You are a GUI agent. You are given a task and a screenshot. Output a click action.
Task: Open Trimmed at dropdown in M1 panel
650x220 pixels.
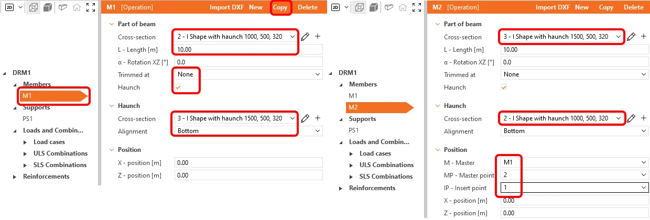[248, 74]
